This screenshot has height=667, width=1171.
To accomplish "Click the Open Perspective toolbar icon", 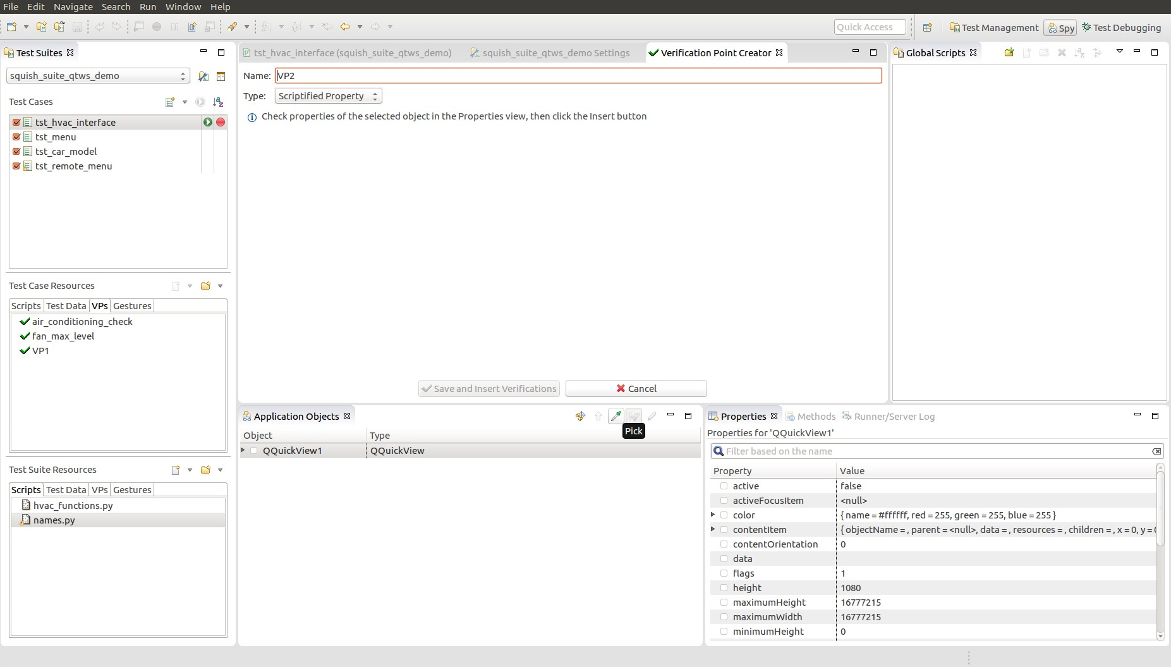I will click(927, 28).
